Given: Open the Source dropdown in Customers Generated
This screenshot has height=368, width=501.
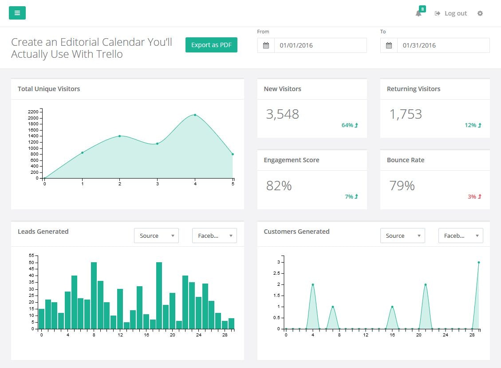Looking at the screenshot, I should click(x=402, y=236).
